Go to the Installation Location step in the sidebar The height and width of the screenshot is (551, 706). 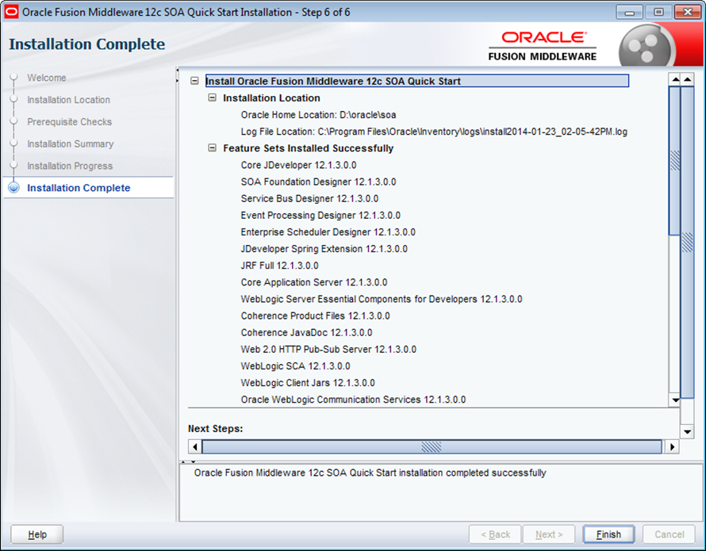tap(68, 100)
